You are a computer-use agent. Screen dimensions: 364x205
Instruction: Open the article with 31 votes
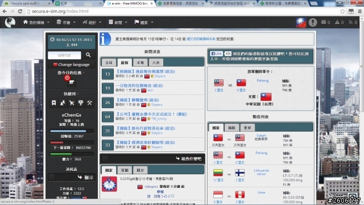(x=146, y=128)
